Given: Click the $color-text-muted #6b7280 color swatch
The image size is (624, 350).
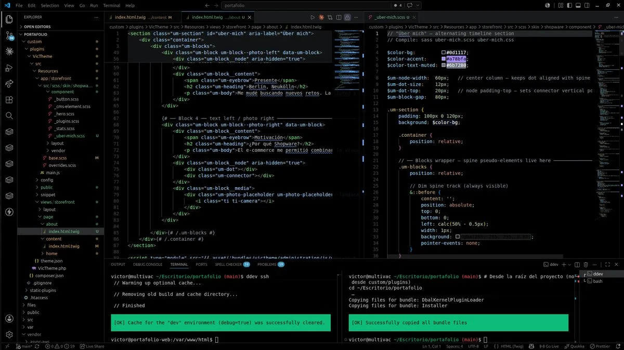Looking at the screenshot, I should click(444, 66).
